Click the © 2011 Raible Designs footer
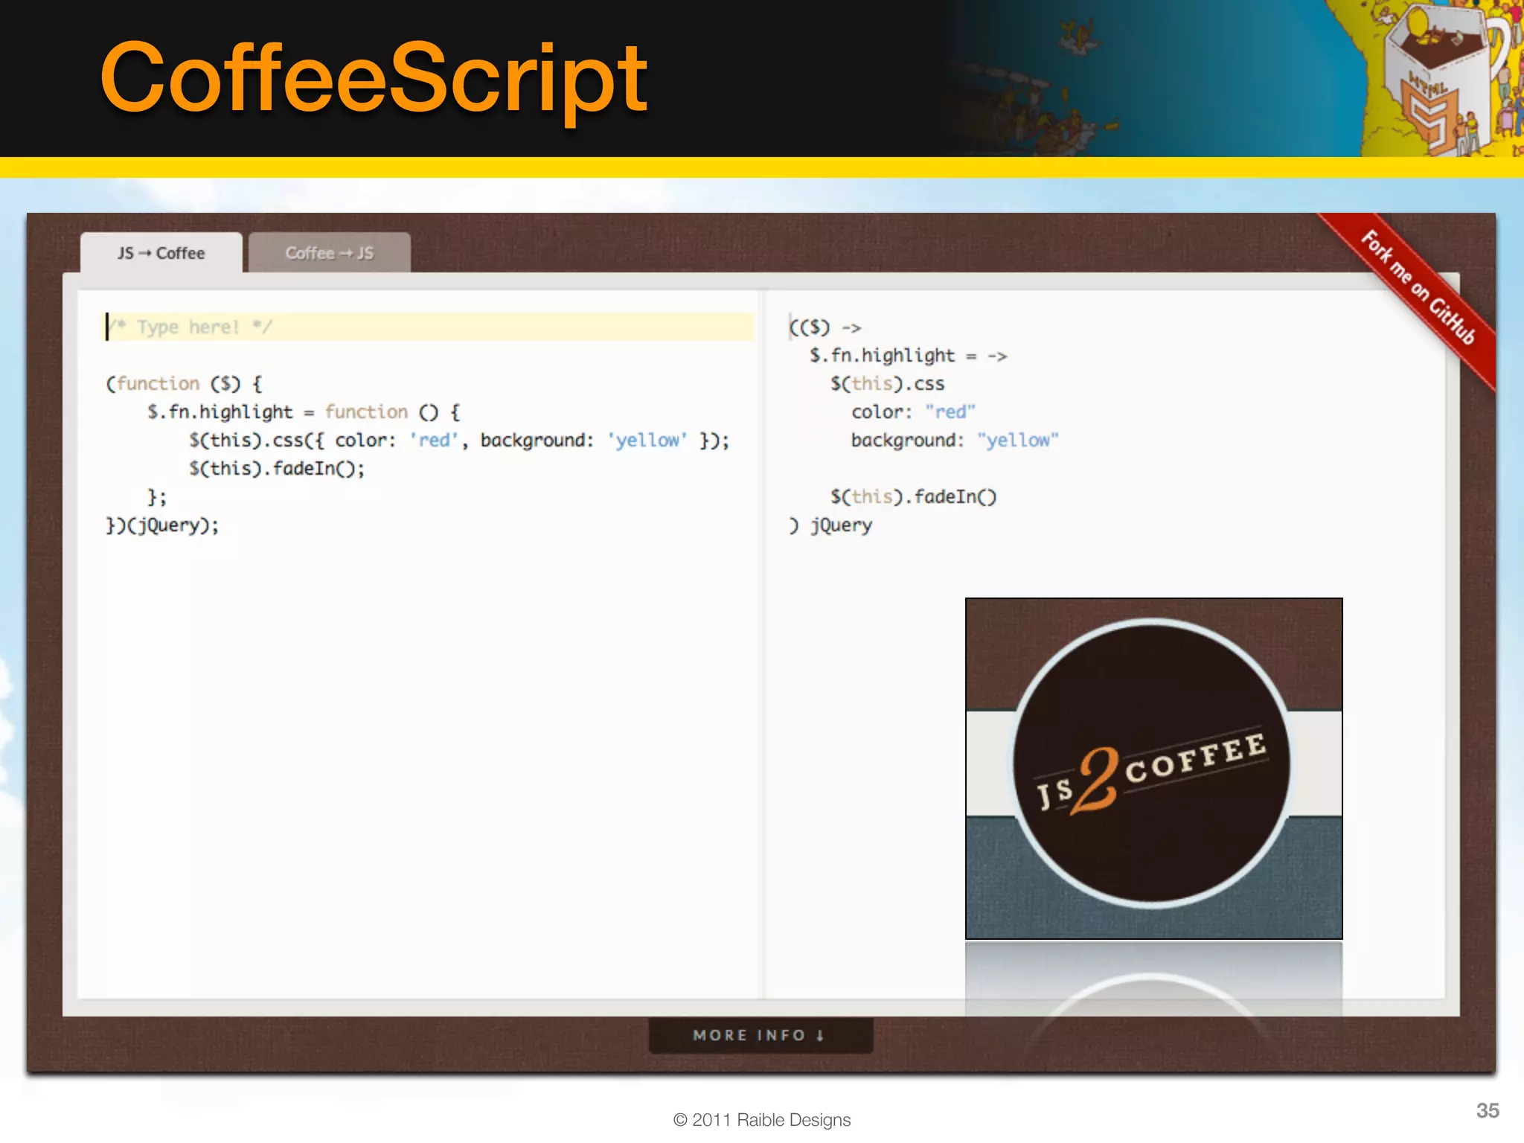This screenshot has height=1143, width=1524. pyautogui.click(x=761, y=1119)
